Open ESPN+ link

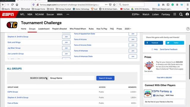[136, 14]
